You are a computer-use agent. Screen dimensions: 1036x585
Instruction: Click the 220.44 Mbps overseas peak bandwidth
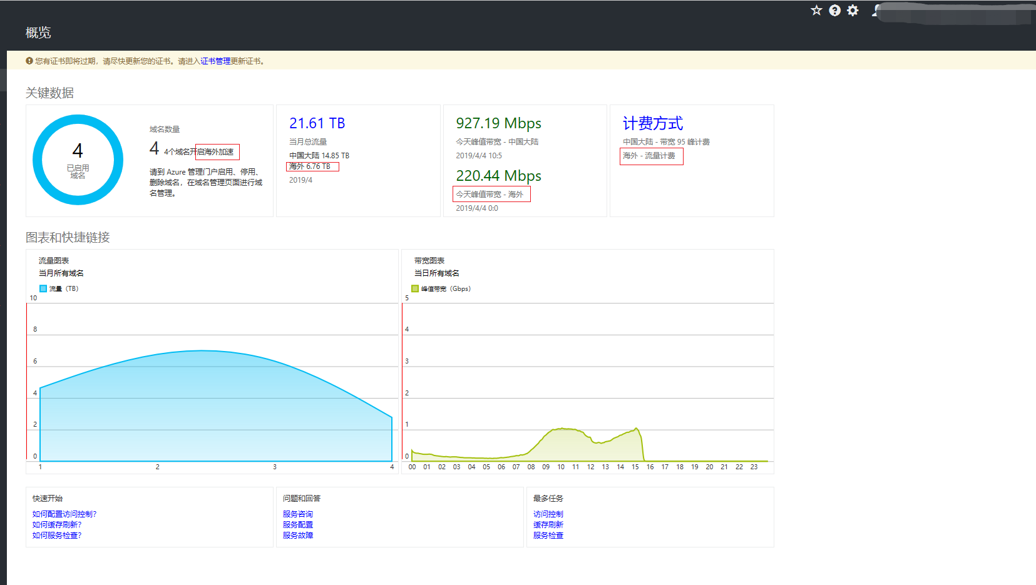[499, 176]
